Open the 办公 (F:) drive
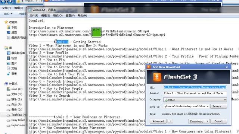Image resolution: width=239 pixels, height=134 pixels. 14,105
